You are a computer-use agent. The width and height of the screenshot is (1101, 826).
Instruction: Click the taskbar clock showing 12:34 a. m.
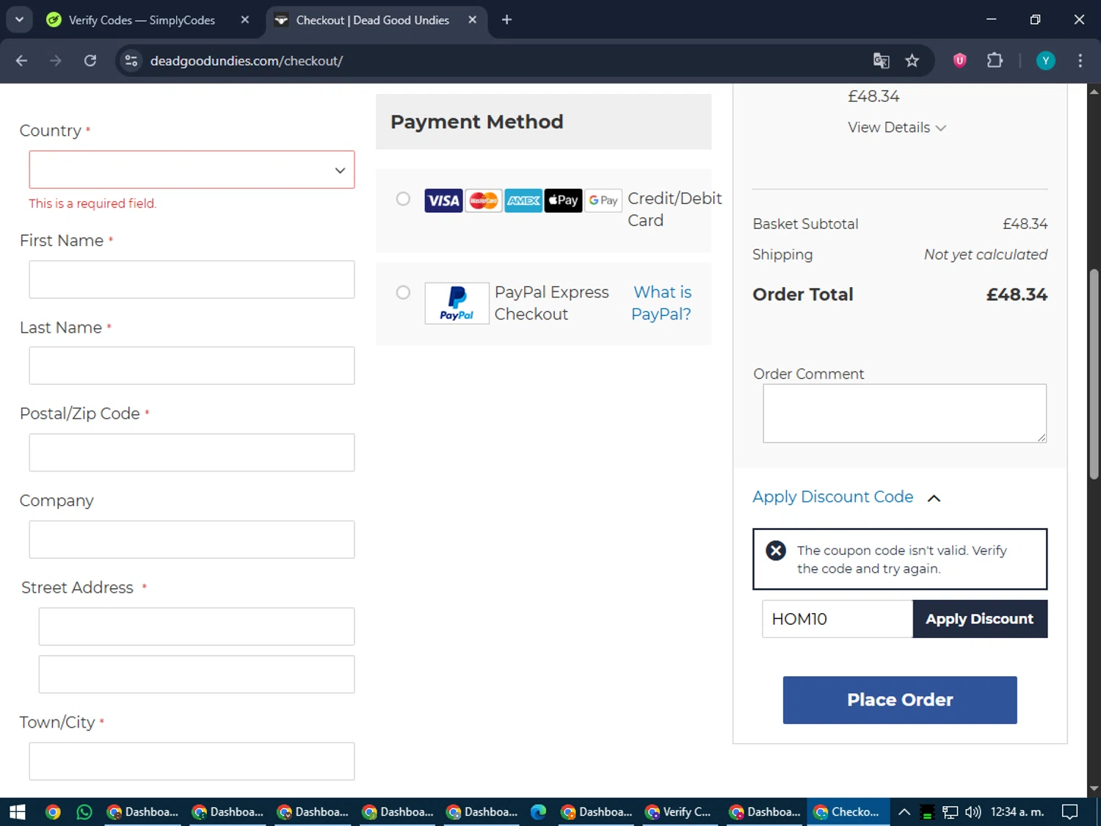pos(1017,812)
